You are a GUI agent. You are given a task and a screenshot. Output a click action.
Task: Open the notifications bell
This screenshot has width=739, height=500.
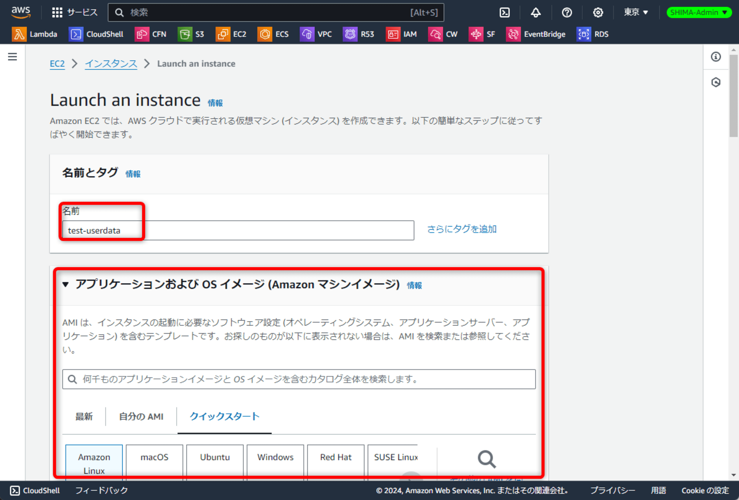(x=535, y=13)
